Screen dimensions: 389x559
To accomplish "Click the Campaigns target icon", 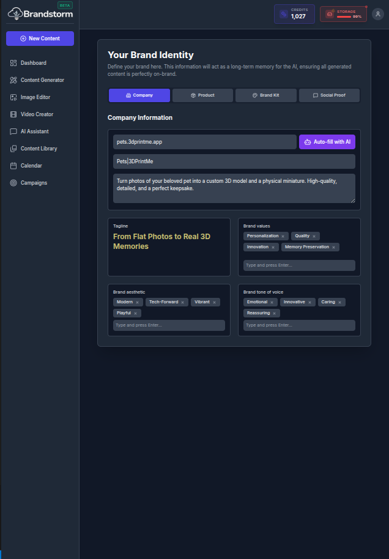I will (x=13, y=183).
